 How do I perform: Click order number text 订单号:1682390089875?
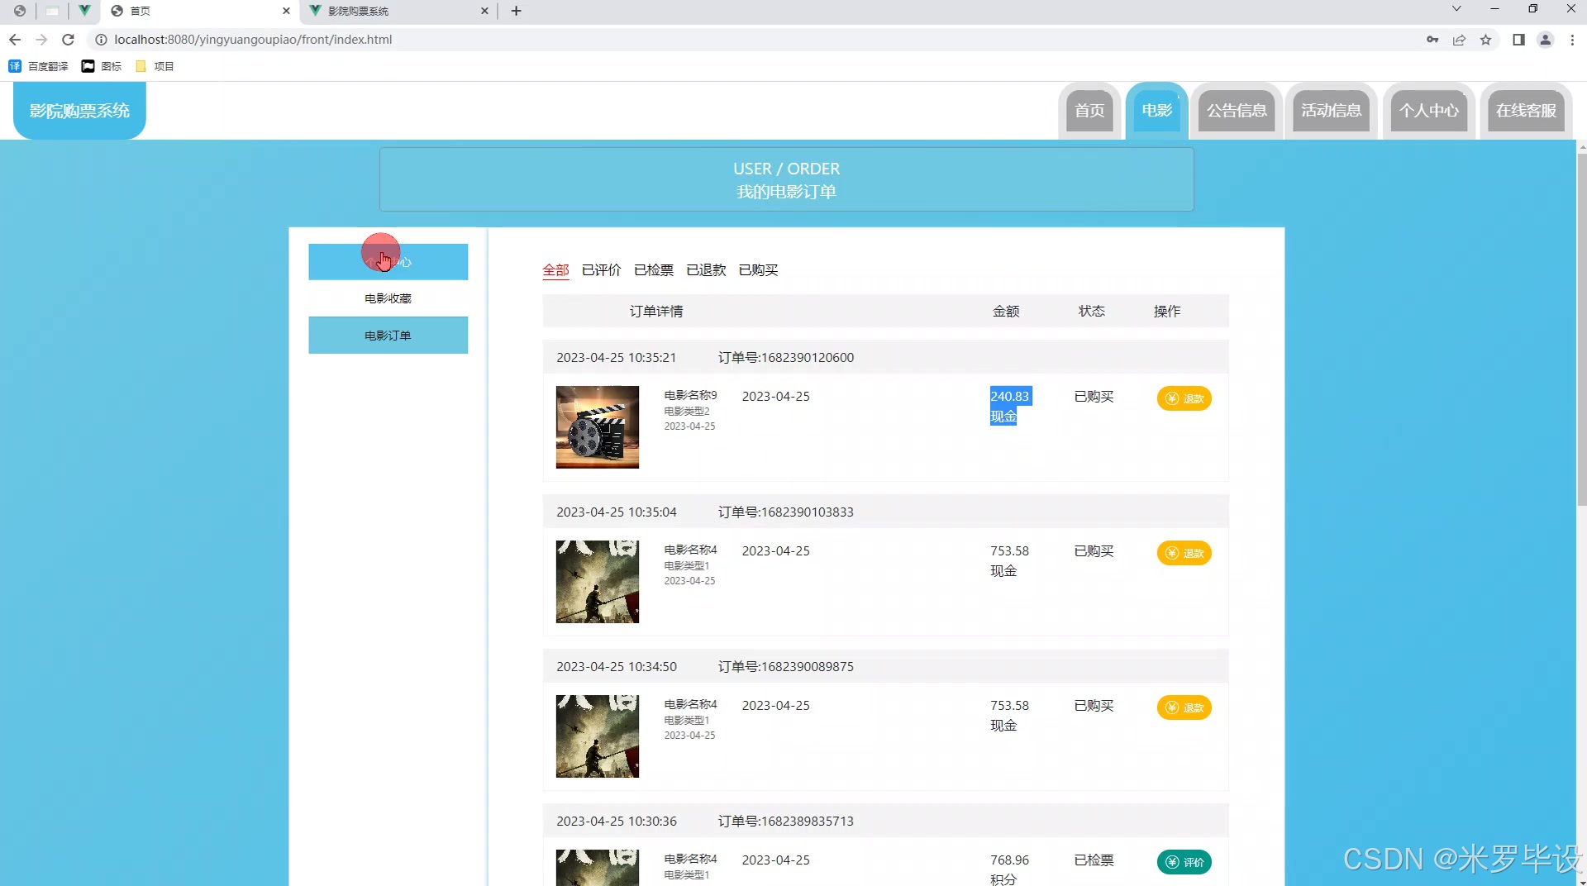785,667
